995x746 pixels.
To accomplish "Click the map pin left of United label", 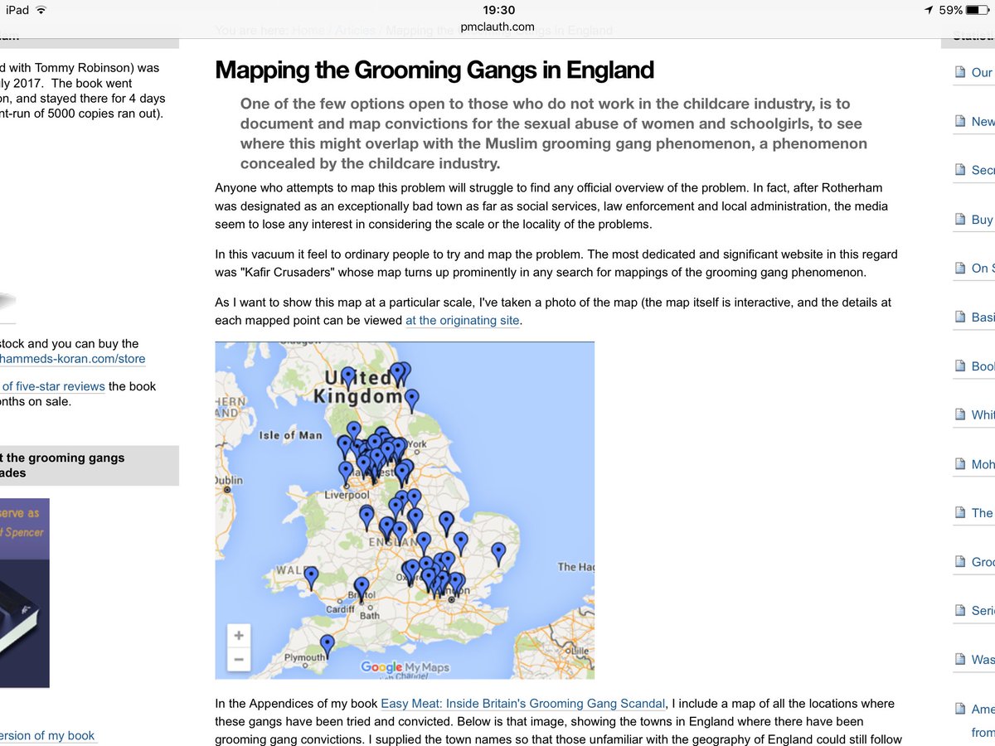I will pos(348,378).
